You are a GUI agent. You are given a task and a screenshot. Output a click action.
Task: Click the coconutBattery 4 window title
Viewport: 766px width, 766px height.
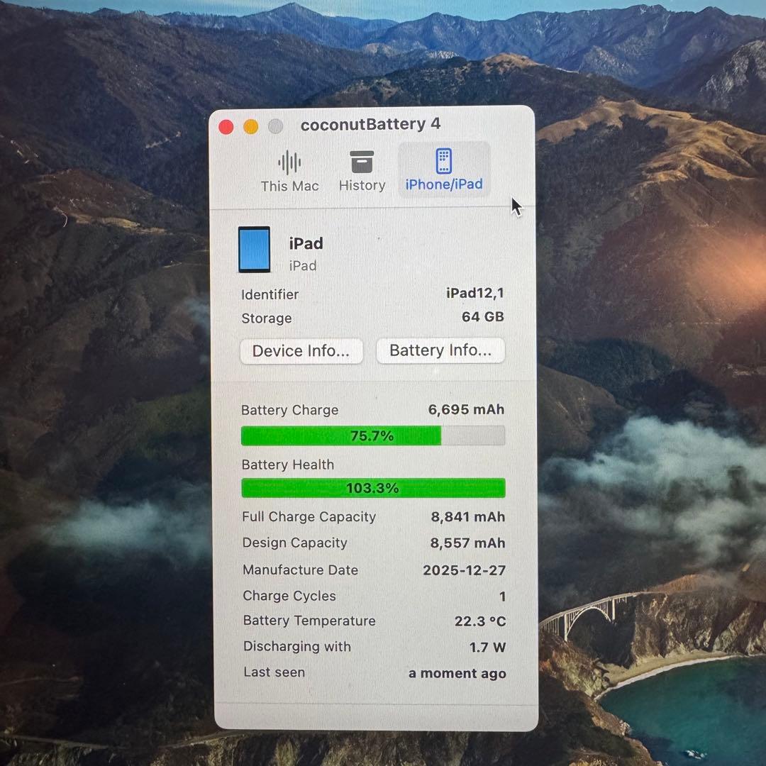click(372, 124)
